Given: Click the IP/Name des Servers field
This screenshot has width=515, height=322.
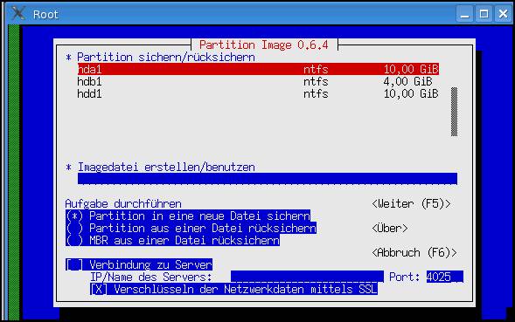Looking at the screenshot, I should [307, 277].
